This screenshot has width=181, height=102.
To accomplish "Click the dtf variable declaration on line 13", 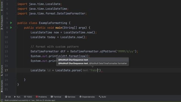I will pos(63,51).
